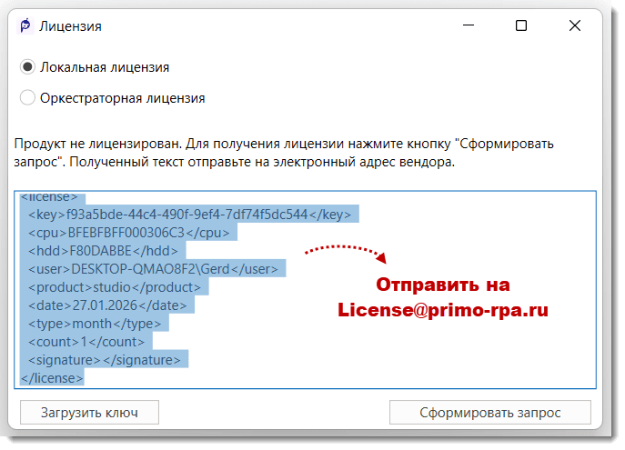Maximize the Лицензия window
The width and height of the screenshot is (625, 450).
click(x=521, y=26)
